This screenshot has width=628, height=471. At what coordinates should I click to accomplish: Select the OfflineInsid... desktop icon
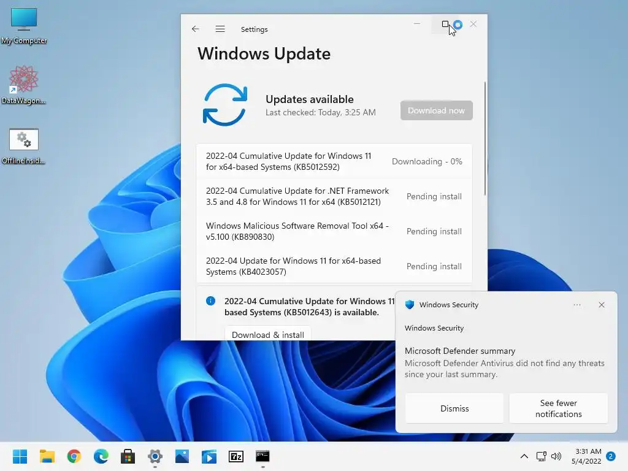[24, 147]
